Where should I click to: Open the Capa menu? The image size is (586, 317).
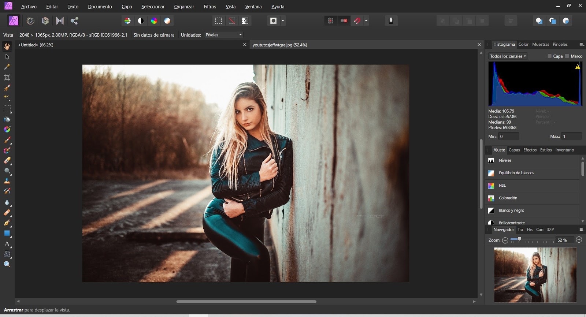coord(127,7)
